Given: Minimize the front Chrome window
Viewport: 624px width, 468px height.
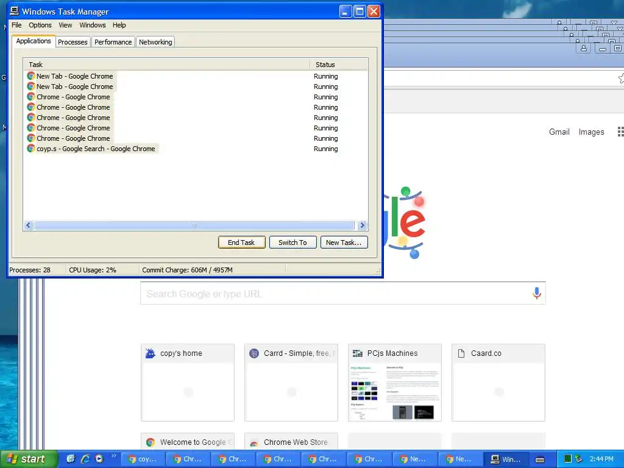Looking at the screenshot, I should point(603,49).
